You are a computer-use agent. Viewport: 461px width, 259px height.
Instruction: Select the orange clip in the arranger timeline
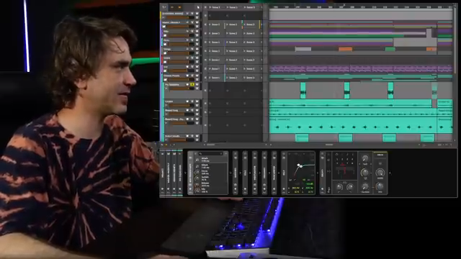click(x=345, y=49)
